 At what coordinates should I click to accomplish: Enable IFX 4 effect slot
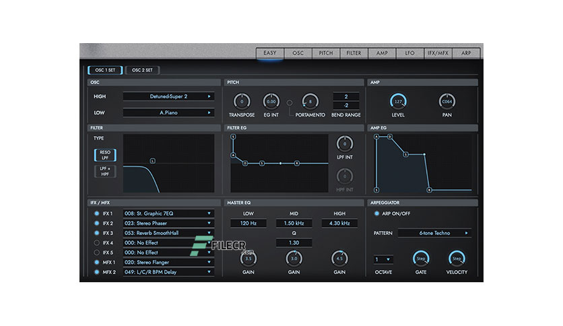click(96, 242)
